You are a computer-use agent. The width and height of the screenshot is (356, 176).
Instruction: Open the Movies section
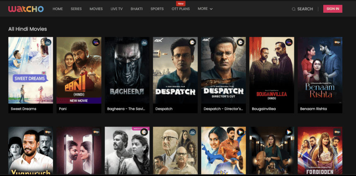click(96, 9)
